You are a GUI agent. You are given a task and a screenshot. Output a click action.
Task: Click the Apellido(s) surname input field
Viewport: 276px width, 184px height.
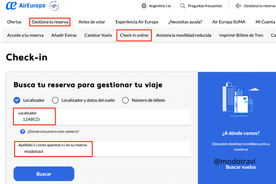click(102, 151)
